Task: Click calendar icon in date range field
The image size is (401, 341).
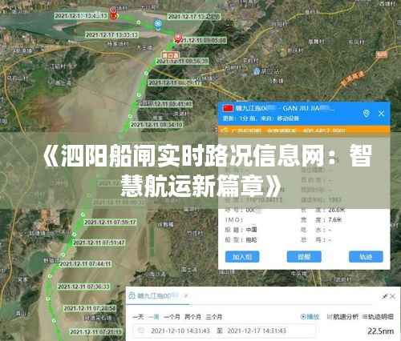Action: pyautogui.click(x=140, y=331)
